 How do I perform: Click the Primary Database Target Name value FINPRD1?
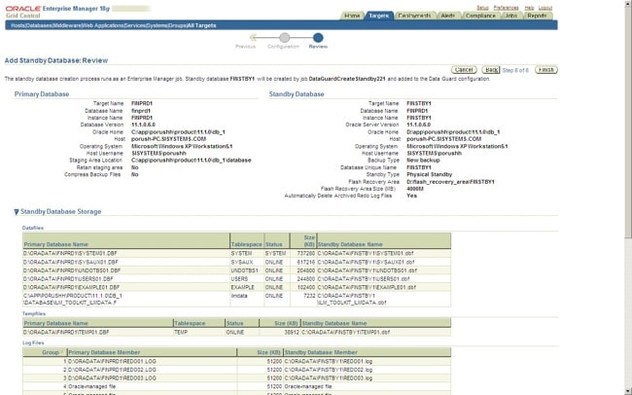[142, 103]
